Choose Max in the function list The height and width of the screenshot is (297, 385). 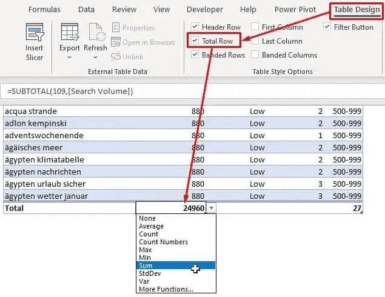(x=176, y=250)
